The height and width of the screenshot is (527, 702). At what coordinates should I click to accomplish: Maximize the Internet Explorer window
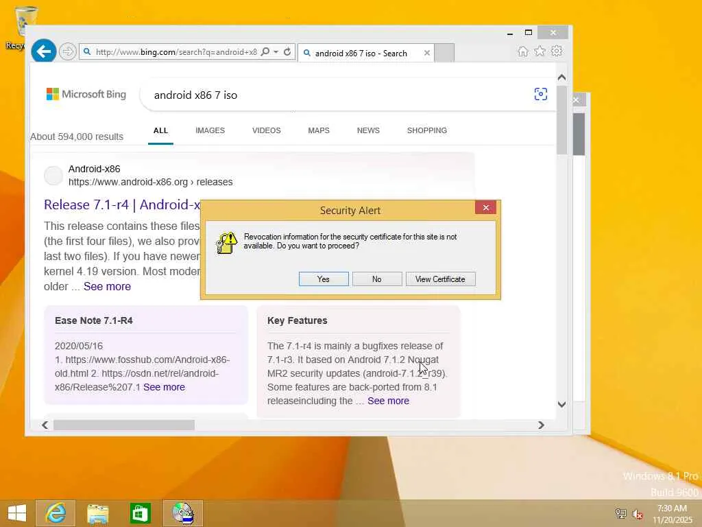click(529, 32)
